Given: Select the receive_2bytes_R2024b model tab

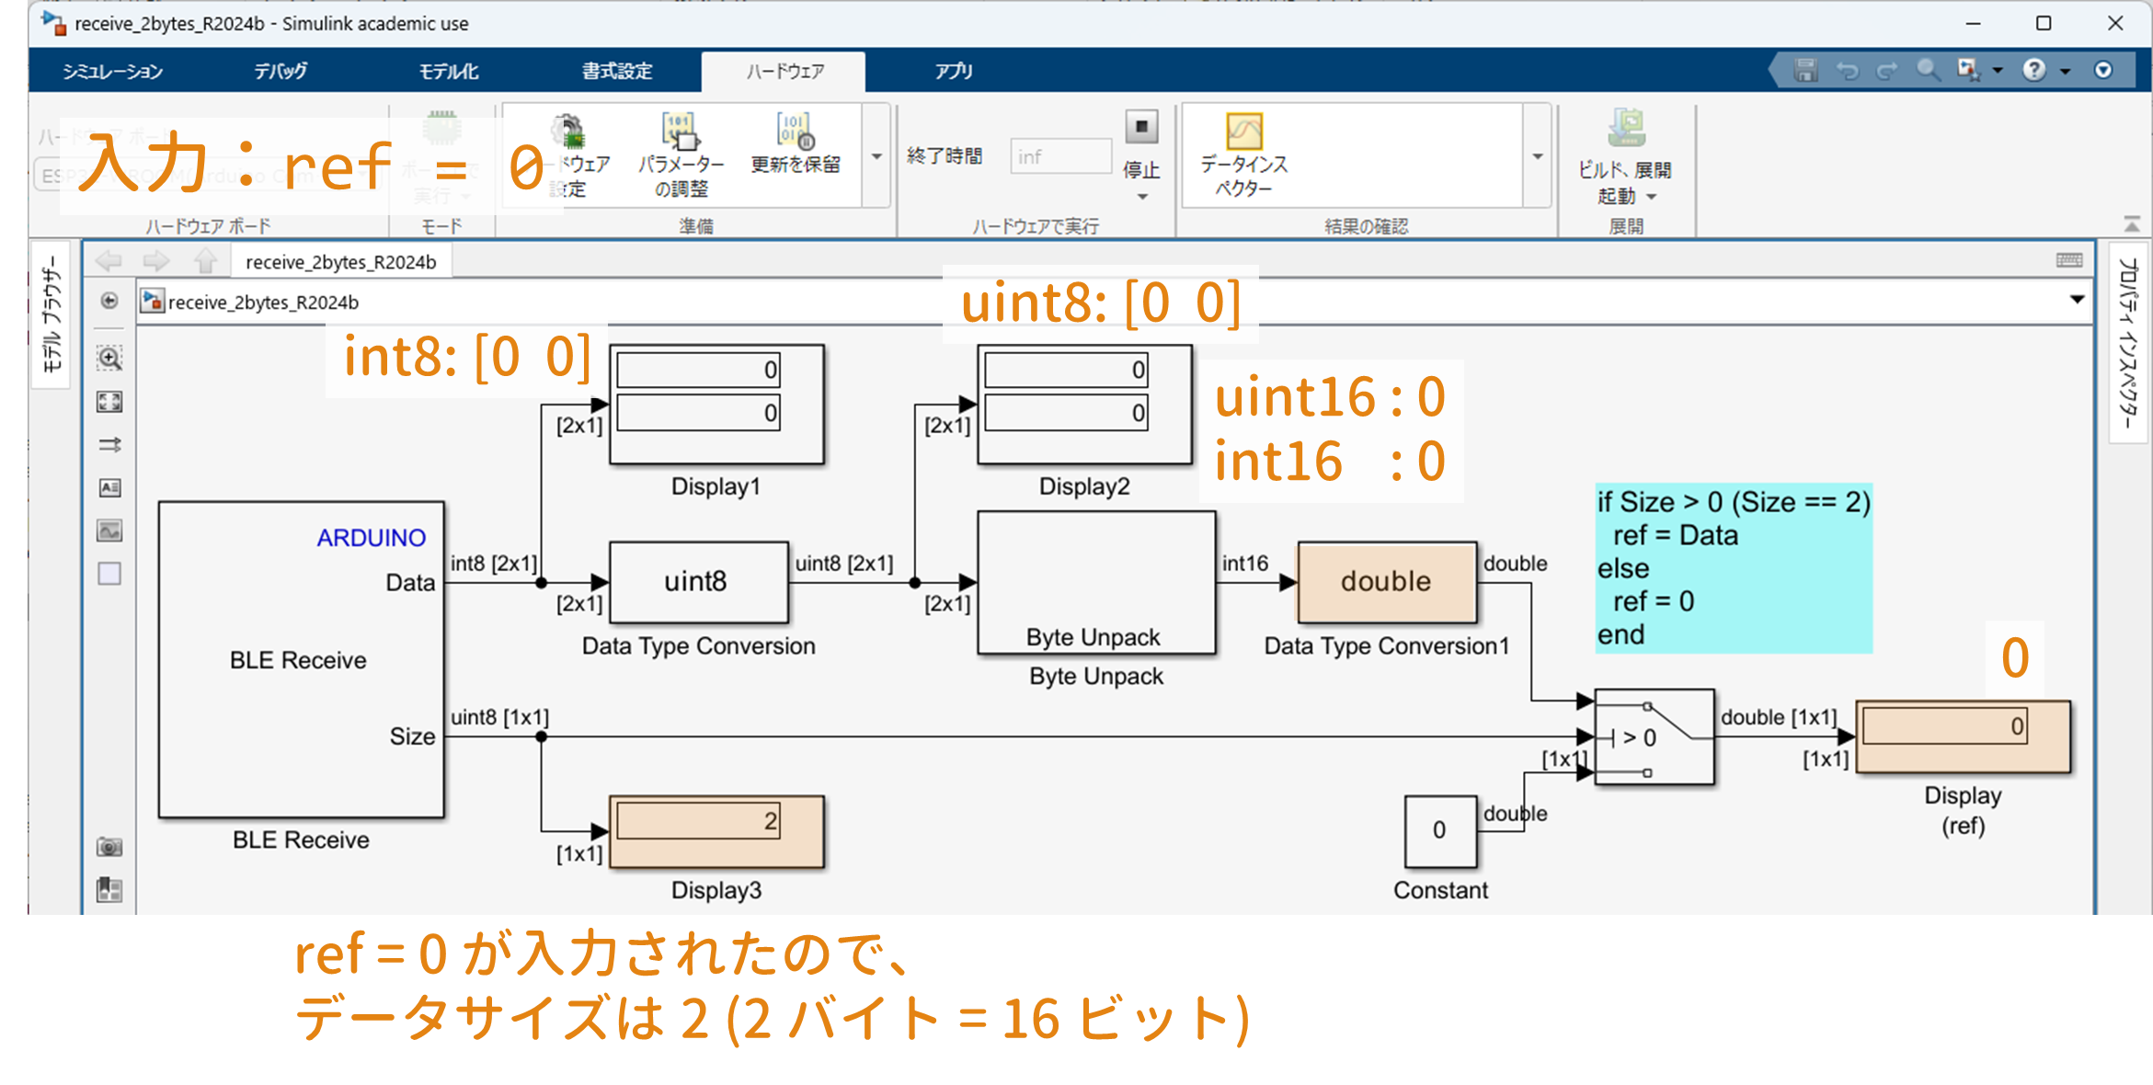Looking at the screenshot, I should coord(340,262).
